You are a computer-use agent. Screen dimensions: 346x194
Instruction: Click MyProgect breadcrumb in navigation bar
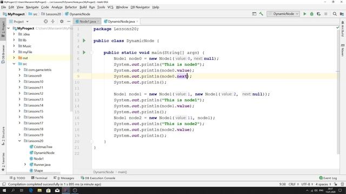[14, 14]
